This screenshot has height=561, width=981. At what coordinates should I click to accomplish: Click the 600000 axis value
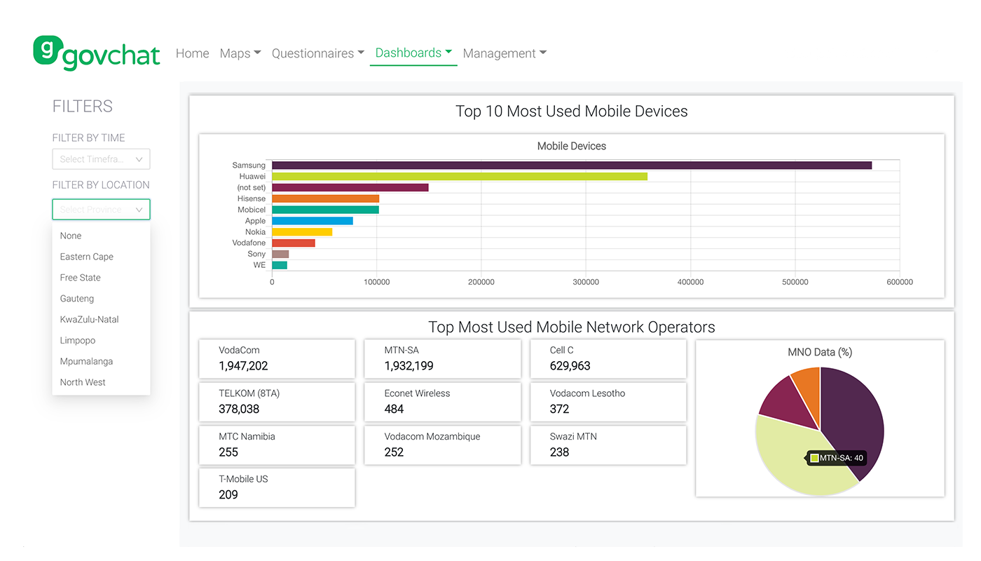point(900,282)
